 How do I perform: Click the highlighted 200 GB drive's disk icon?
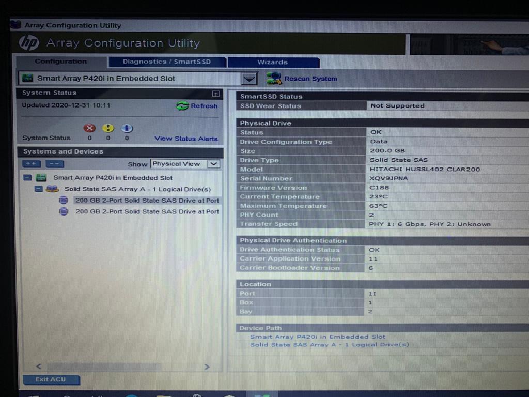(64, 200)
